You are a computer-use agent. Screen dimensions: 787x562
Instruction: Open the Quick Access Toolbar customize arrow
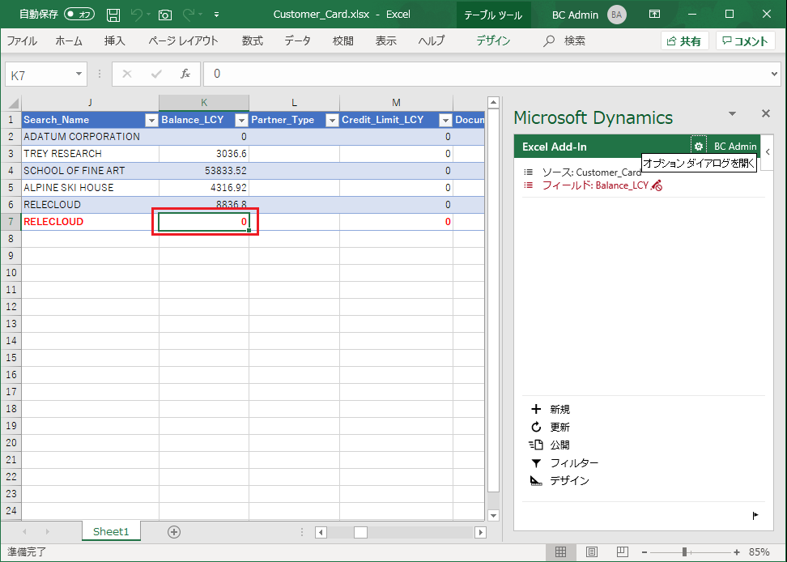click(x=216, y=15)
